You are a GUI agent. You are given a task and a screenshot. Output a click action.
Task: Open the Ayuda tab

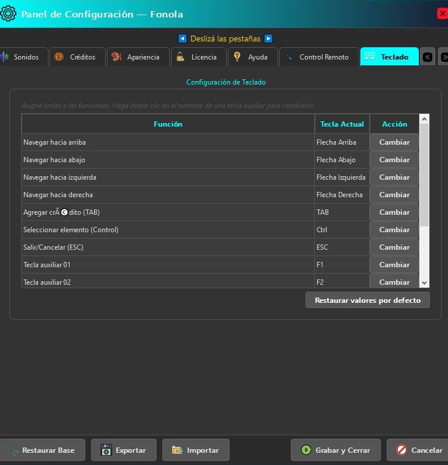pos(253,57)
